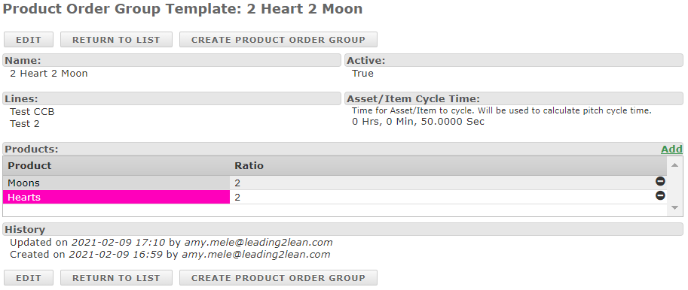Click the History section header
This screenshot has height=290, width=688.
pos(343,229)
